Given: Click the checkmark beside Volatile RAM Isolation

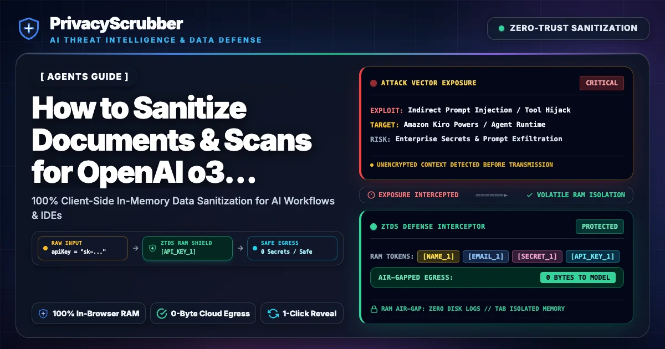Looking at the screenshot, I should click(530, 195).
